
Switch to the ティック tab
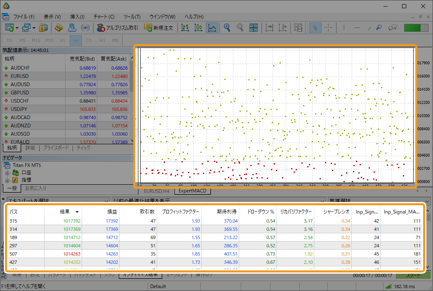83,148
